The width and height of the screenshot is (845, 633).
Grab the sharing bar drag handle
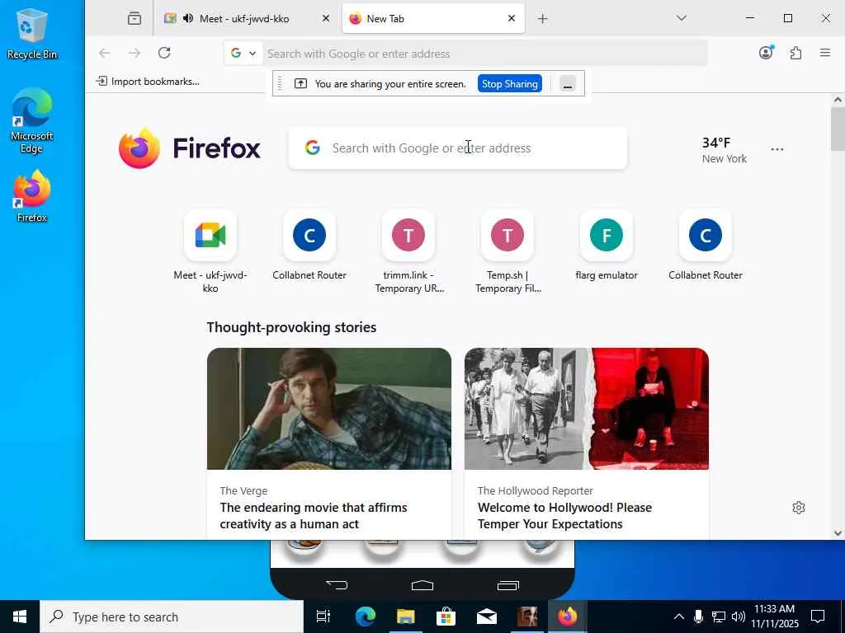pos(280,83)
